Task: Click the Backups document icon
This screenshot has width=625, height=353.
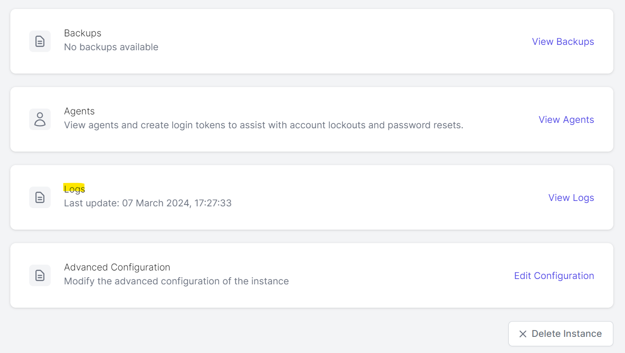Action: coord(40,41)
